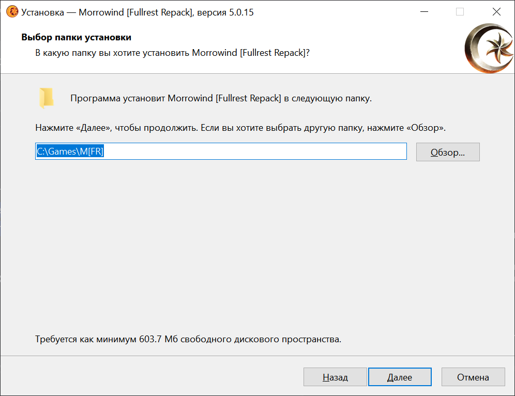This screenshot has width=515, height=396.
Task: Click the highlighted C:\Games\M[FR] path text
Action: [x=70, y=151]
